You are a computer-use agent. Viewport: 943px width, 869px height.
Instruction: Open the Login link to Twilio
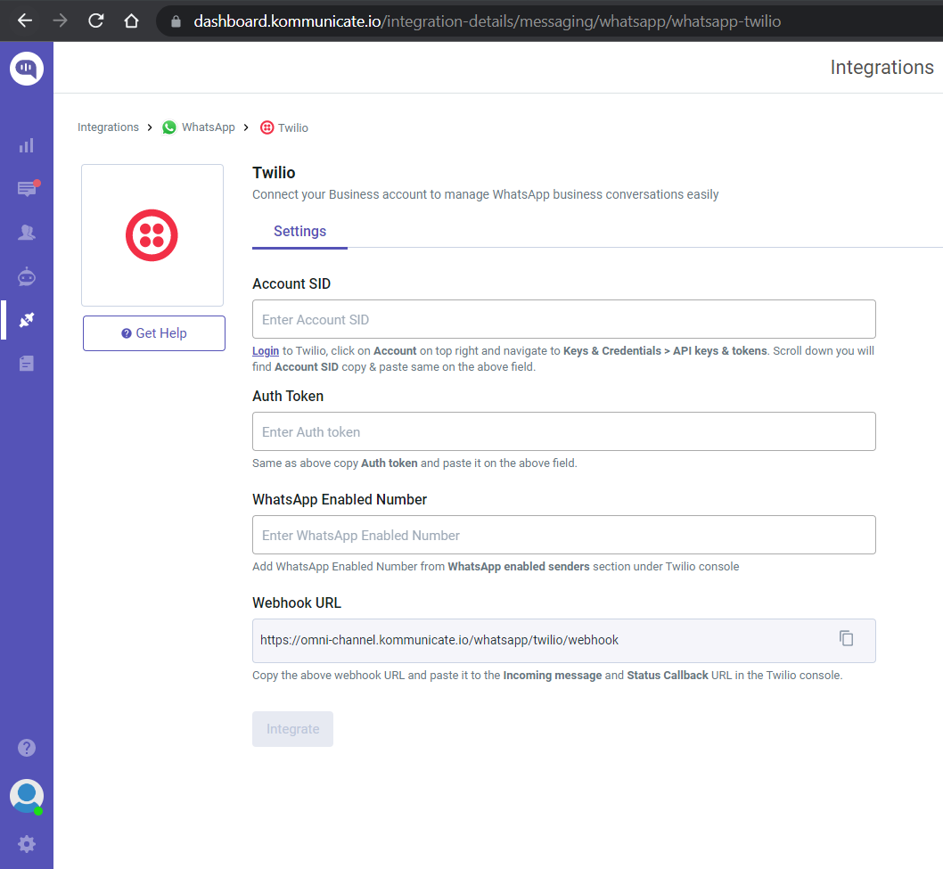[x=266, y=350]
